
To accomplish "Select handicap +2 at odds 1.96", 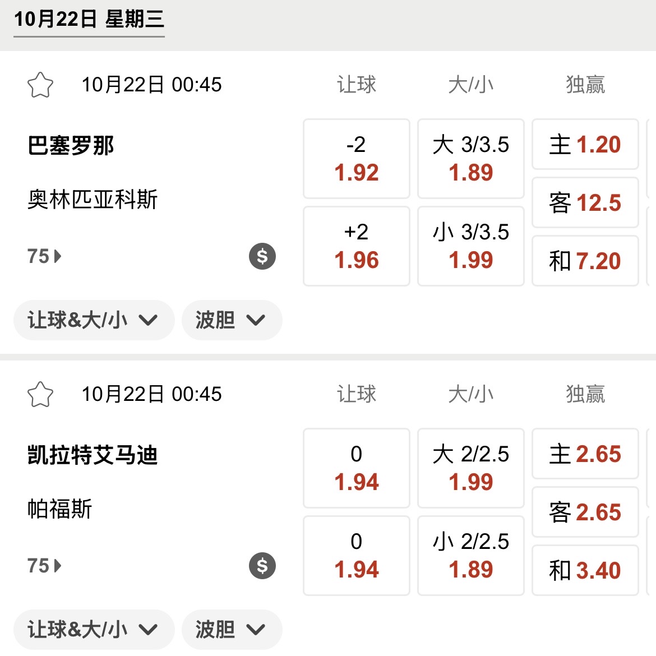I will tap(356, 246).
